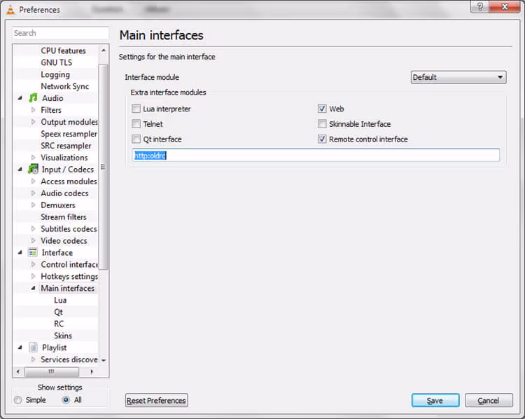This screenshot has height=419, width=525.
Task: Open the RC sub-item under Main interfaces
Action: [59, 324]
